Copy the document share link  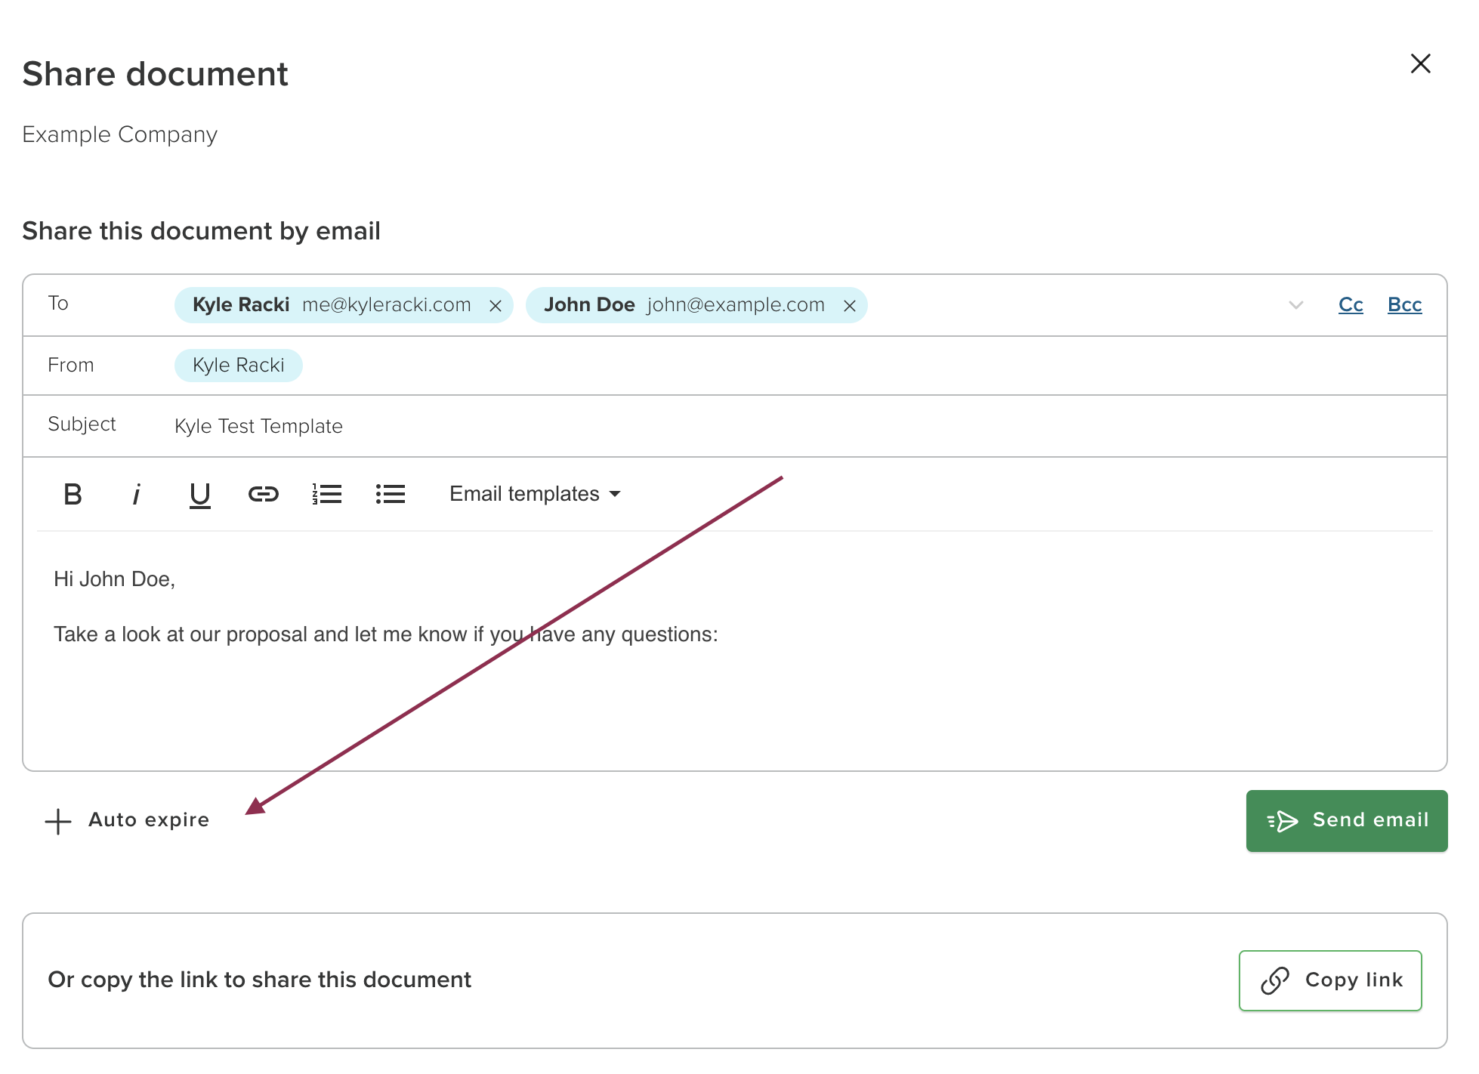coord(1330,980)
